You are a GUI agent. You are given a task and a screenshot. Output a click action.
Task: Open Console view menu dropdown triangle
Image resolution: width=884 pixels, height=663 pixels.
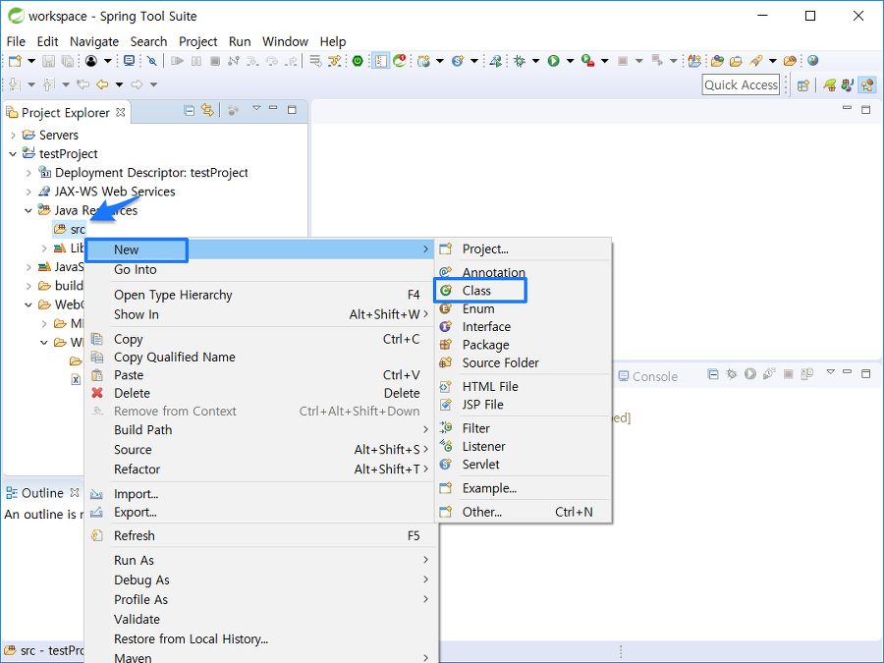click(x=830, y=371)
